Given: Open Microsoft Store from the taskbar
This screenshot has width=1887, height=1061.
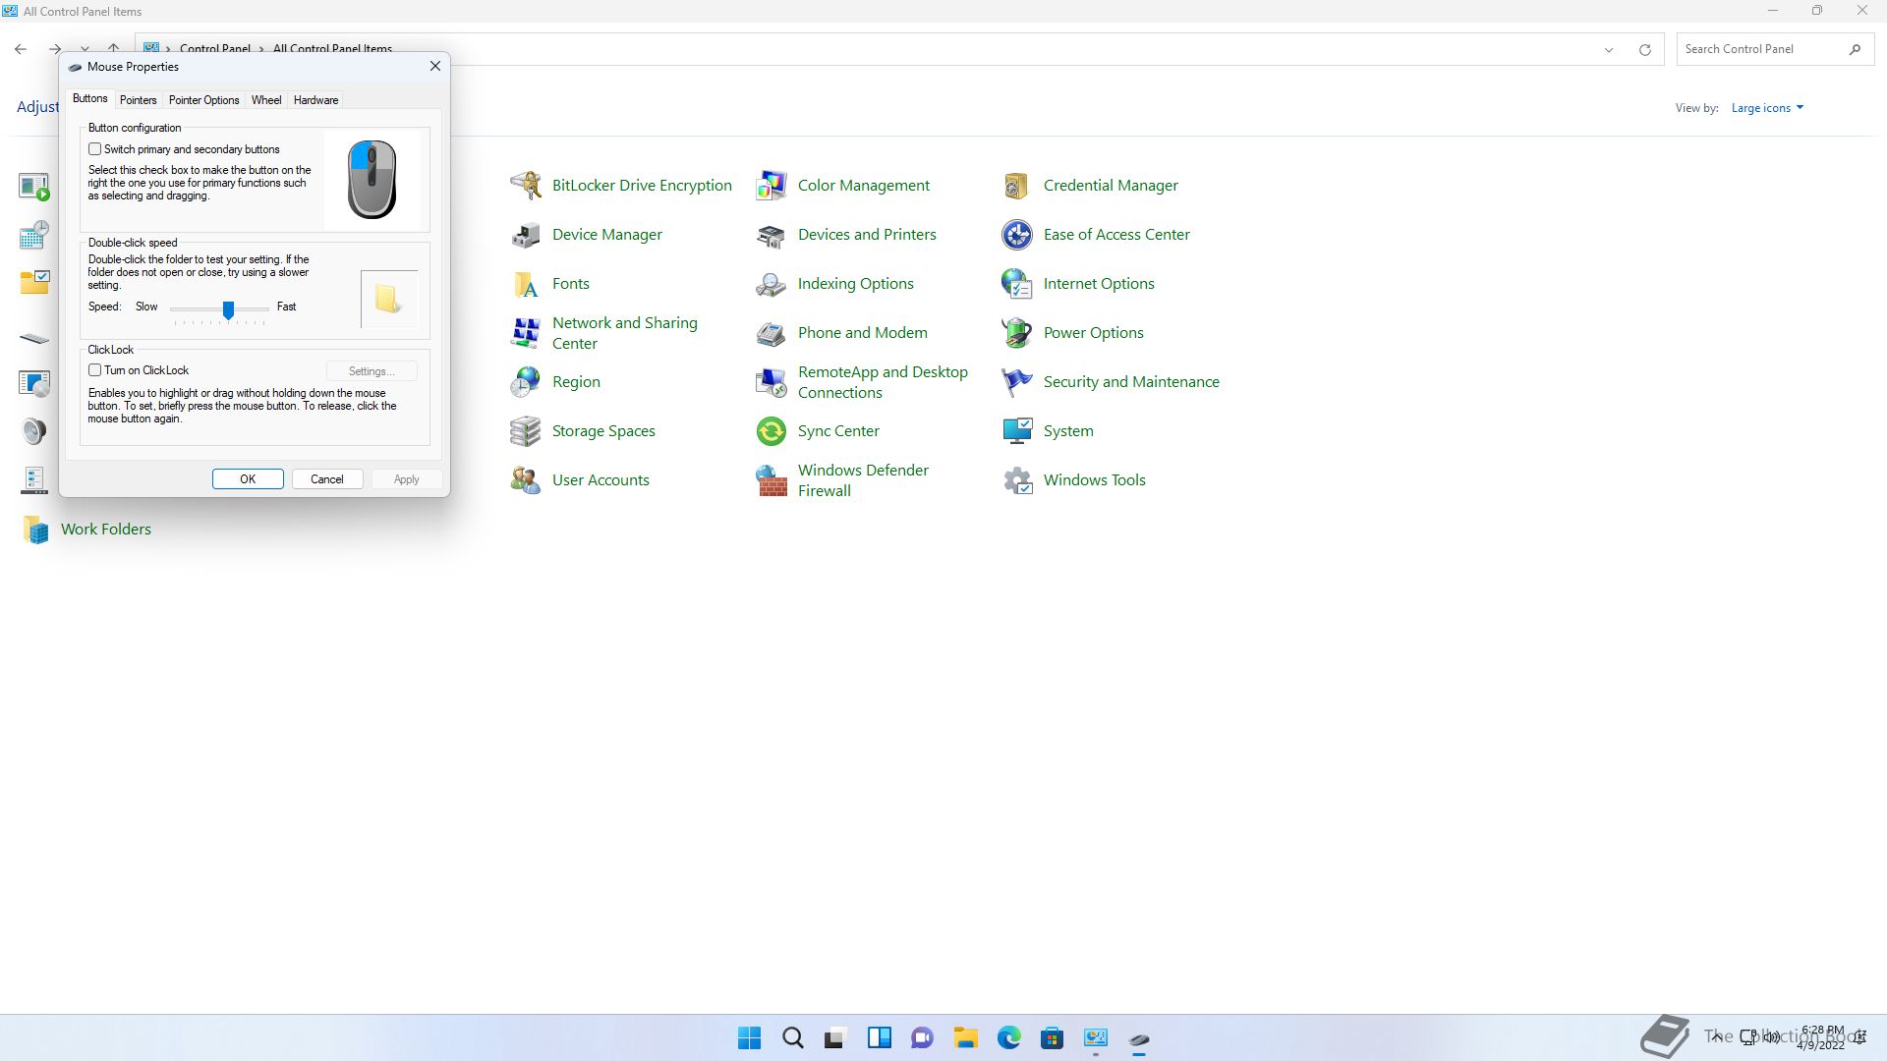Looking at the screenshot, I should (x=1052, y=1038).
